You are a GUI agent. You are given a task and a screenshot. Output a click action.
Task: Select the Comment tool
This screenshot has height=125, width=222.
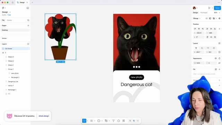[119, 121]
